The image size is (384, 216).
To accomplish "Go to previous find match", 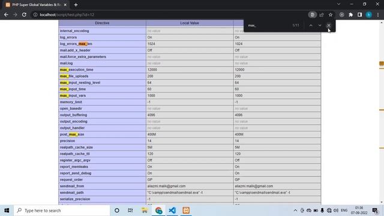I will [311, 25].
